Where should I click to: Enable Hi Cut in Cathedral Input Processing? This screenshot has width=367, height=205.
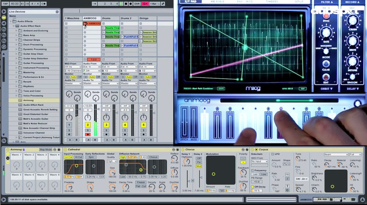[x=78, y=157]
